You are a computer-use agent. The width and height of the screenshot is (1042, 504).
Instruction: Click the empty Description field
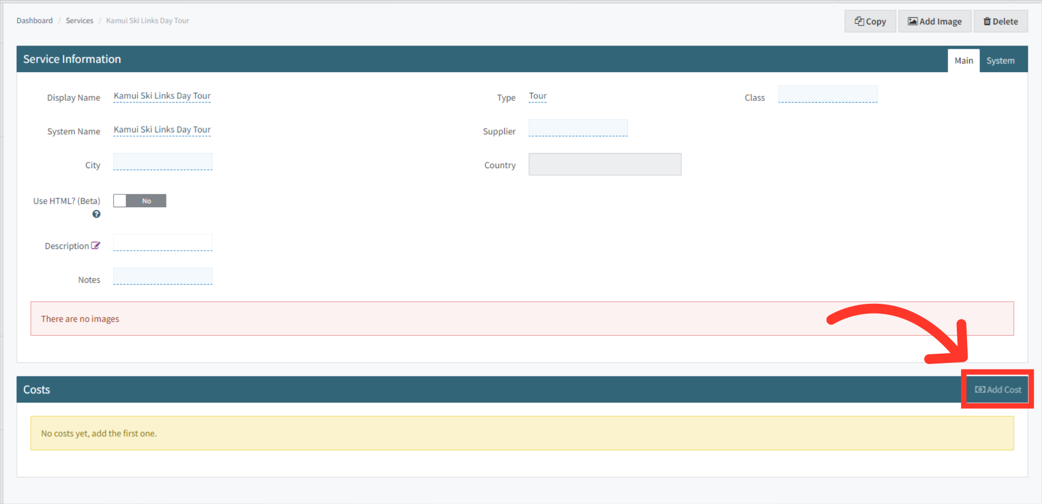(163, 243)
